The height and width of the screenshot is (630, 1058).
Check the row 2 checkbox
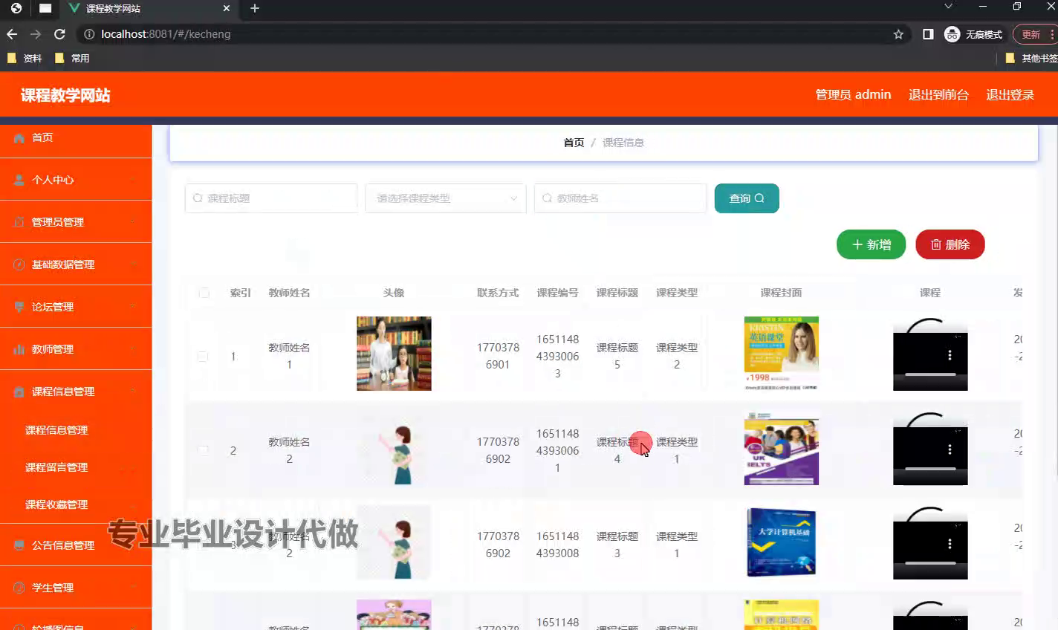[x=203, y=450]
